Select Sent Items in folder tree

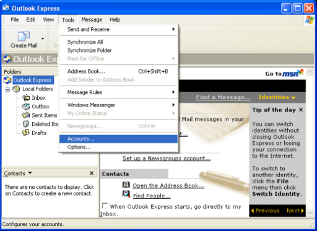point(44,115)
